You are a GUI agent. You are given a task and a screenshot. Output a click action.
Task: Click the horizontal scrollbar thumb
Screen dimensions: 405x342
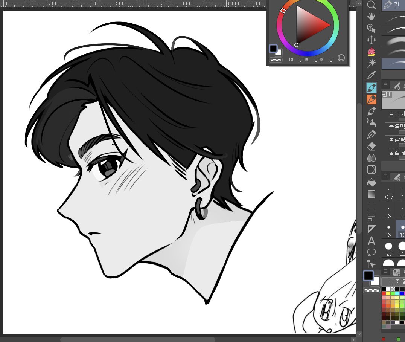pos(138,340)
